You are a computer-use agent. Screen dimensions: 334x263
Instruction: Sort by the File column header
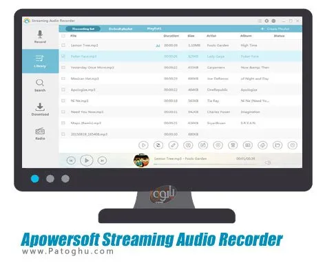pyautogui.click(x=74, y=36)
